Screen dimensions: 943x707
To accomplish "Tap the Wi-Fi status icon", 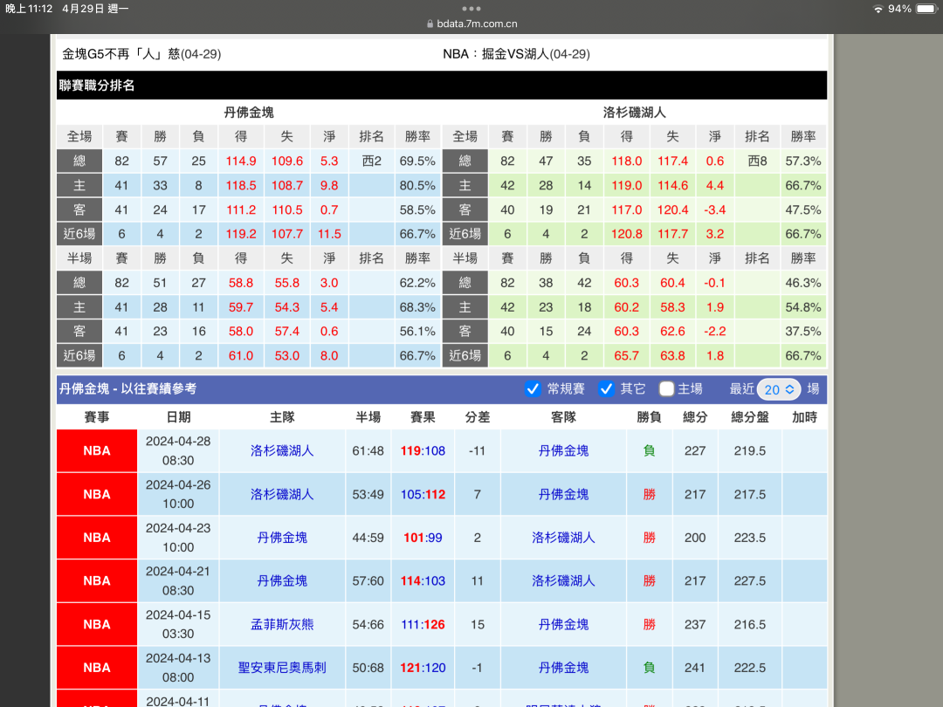I will (x=878, y=9).
